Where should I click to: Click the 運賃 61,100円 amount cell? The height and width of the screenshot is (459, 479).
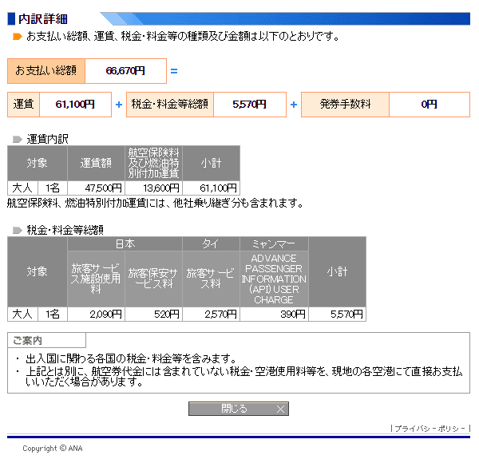[75, 105]
